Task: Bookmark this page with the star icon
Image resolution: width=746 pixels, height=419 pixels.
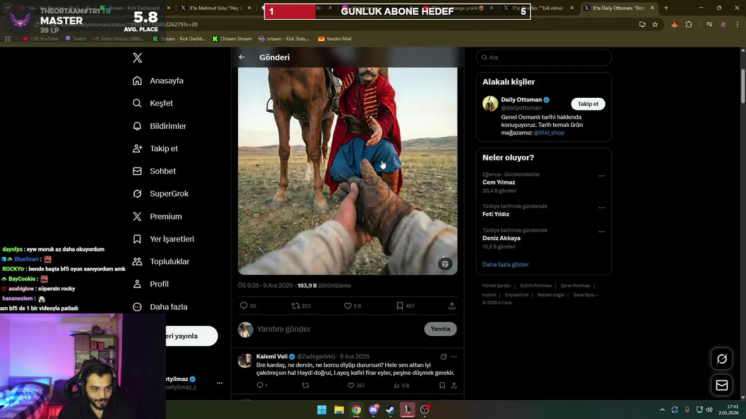Action: tap(655, 24)
